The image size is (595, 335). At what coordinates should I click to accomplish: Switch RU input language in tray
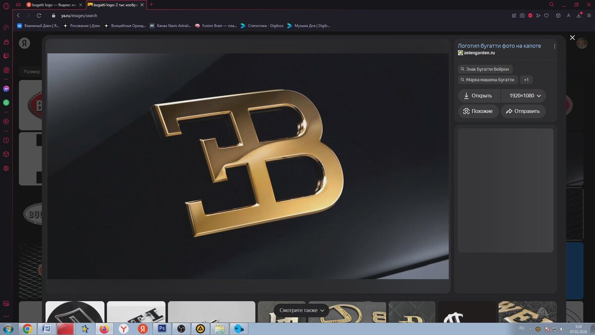tap(522, 329)
